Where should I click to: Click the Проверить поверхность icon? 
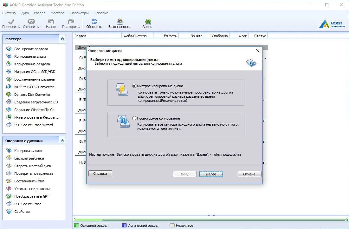coord(9,173)
